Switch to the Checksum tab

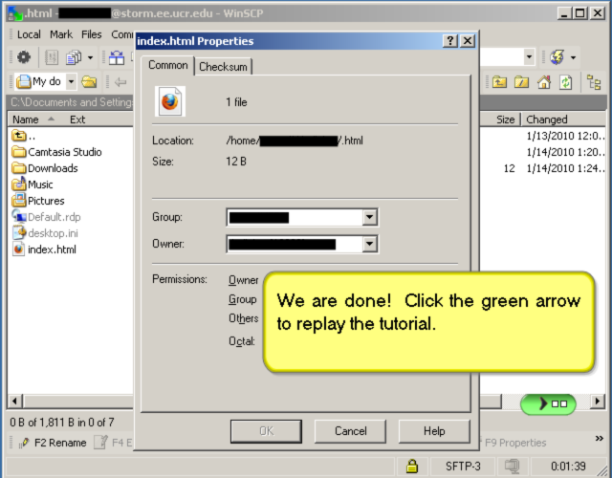pos(223,66)
